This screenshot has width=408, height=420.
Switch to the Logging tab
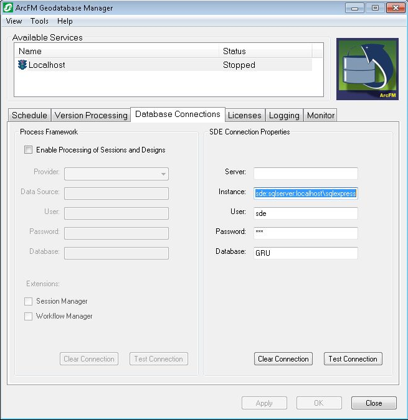[x=284, y=115]
